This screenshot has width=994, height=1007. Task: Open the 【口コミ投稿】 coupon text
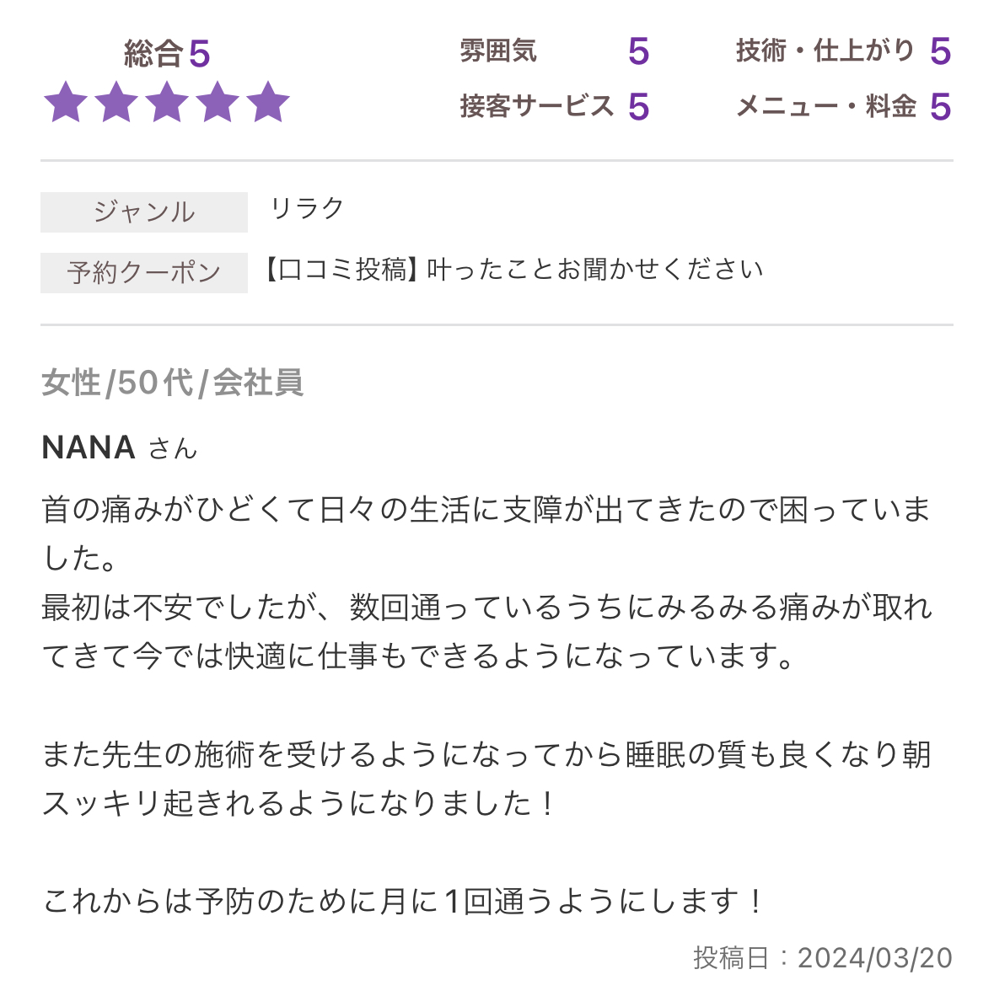point(513,270)
